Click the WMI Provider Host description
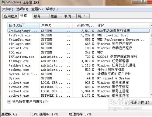Screen dimensions: 152x117 [112, 35]
